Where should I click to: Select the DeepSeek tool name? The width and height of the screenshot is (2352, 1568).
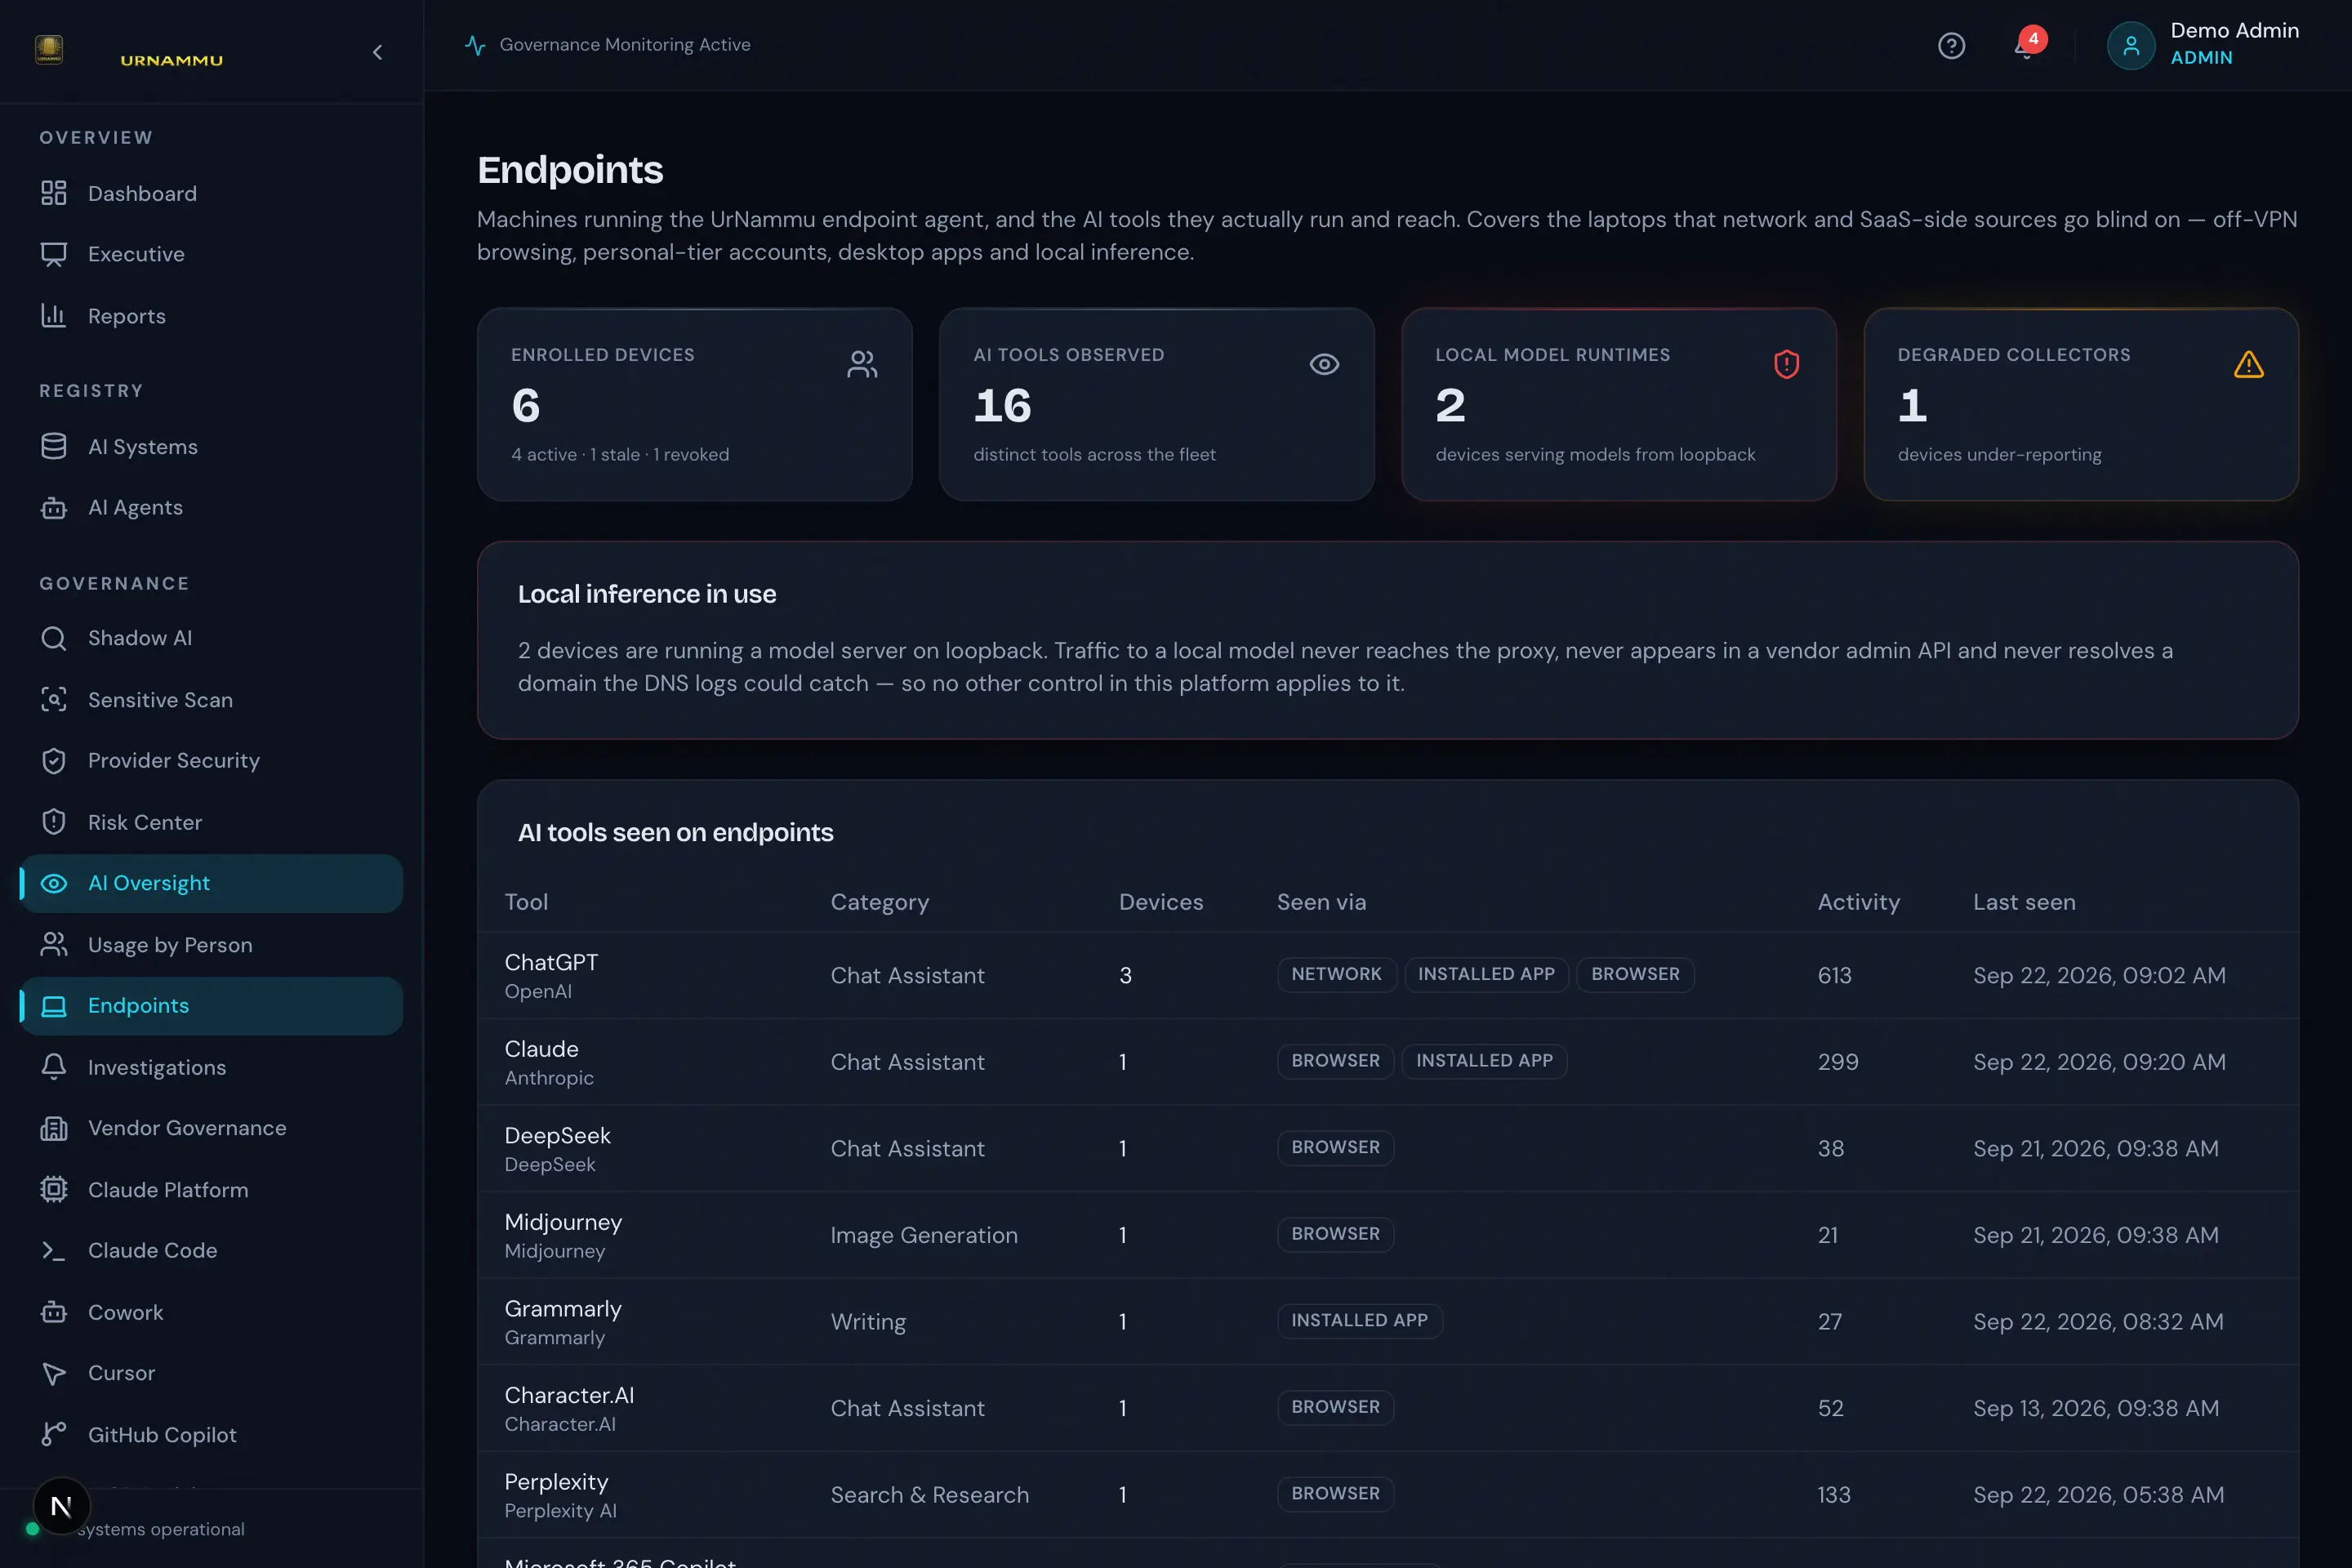[557, 1135]
